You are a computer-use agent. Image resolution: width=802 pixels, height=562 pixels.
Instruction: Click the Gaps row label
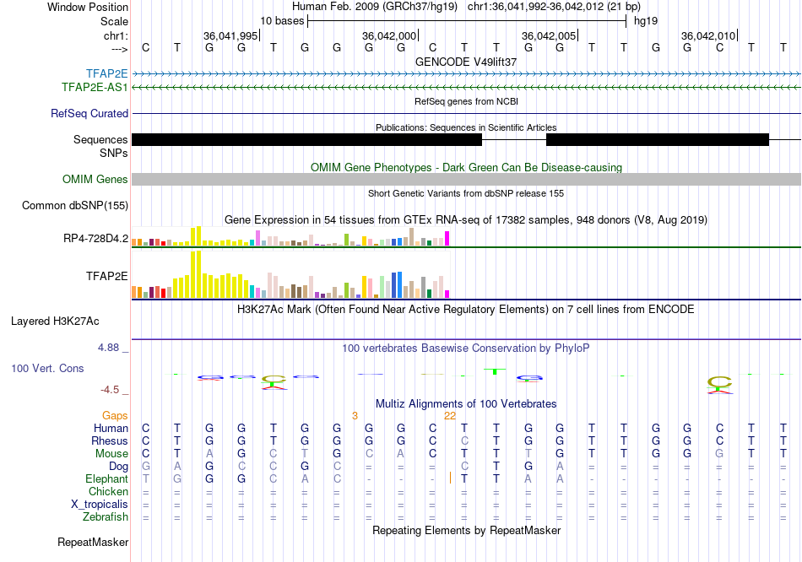pyautogui.click(x=115, y=416)
